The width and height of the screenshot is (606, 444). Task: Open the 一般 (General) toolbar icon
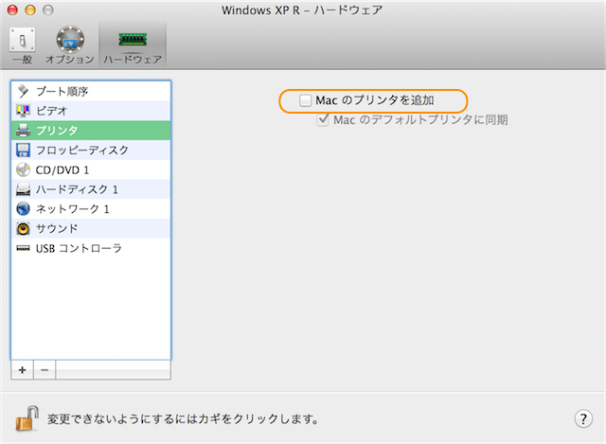pyautogui.click(x=23, y=44)
